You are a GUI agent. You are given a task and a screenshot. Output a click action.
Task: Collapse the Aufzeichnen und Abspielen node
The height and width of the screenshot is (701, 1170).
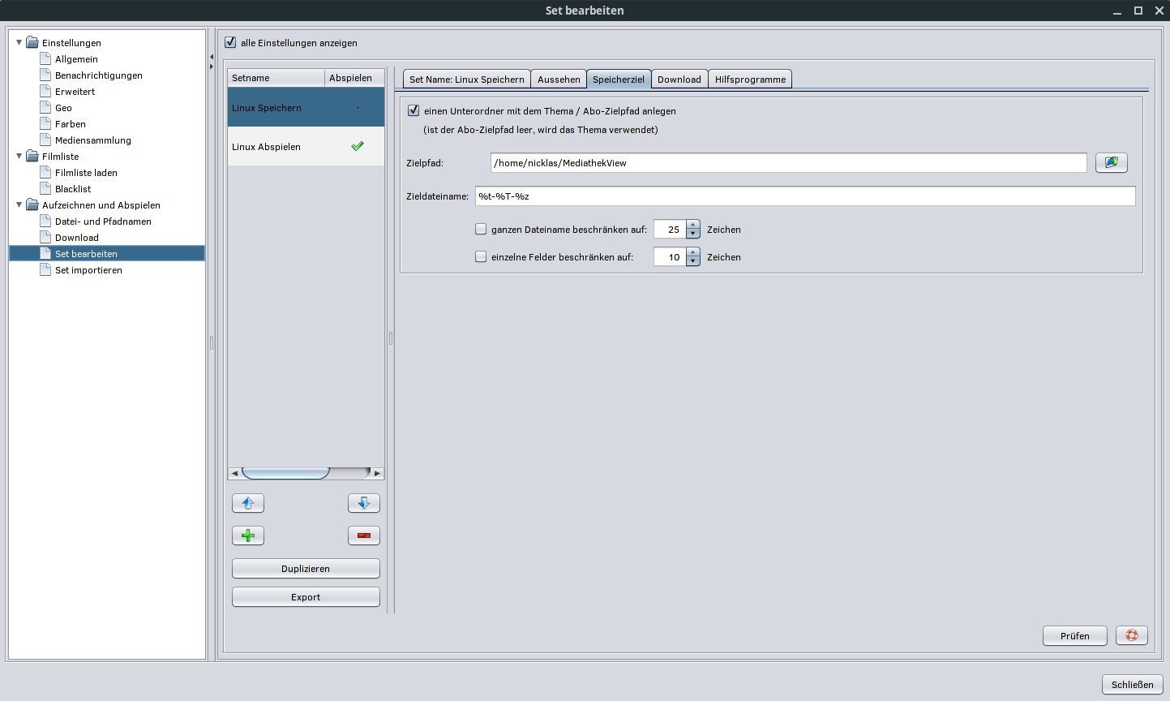19,204
